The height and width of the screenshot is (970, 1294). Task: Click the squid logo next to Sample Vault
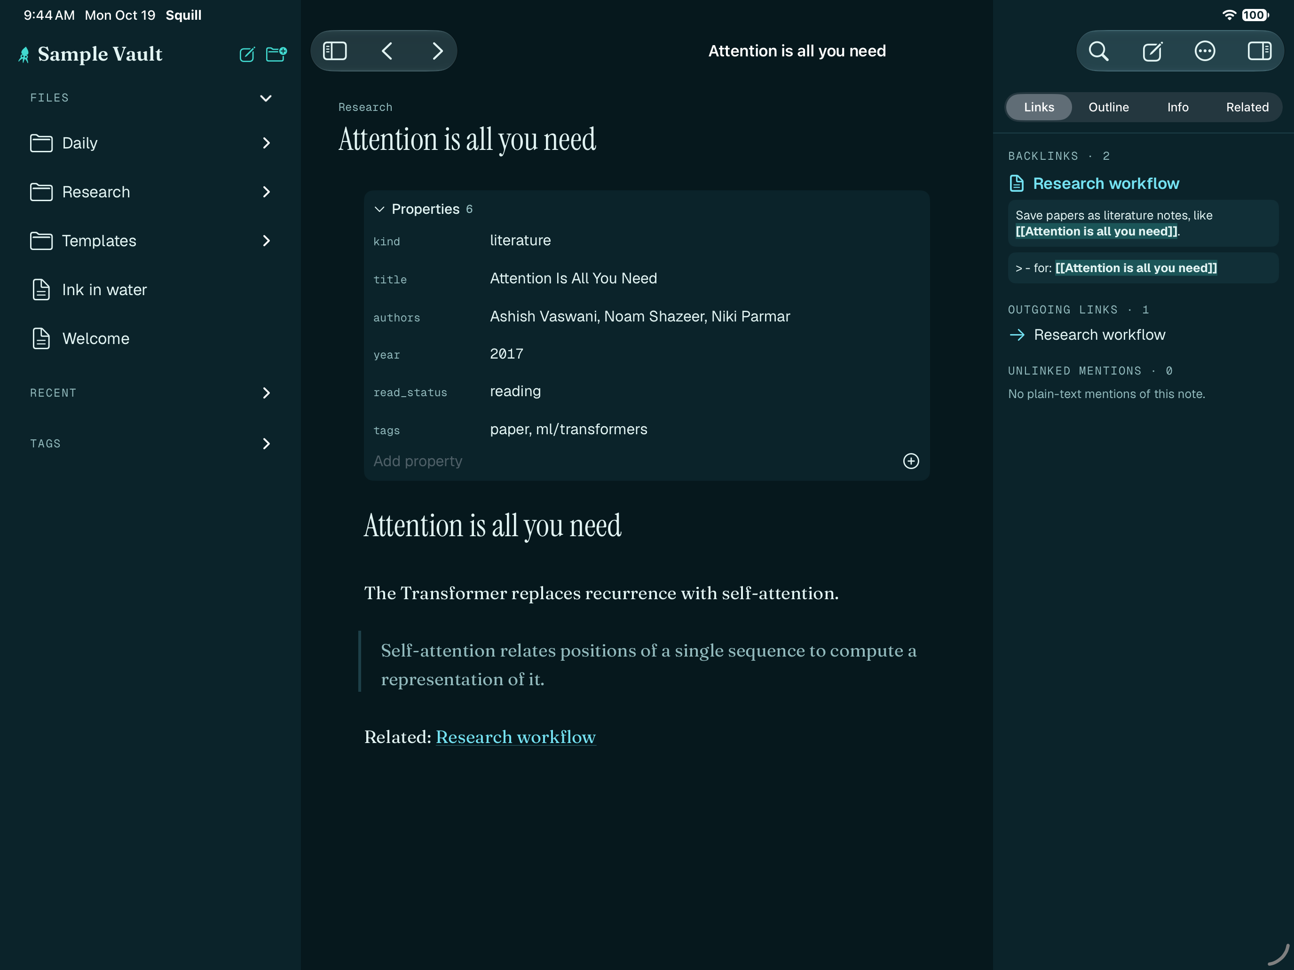coord(24,55)
